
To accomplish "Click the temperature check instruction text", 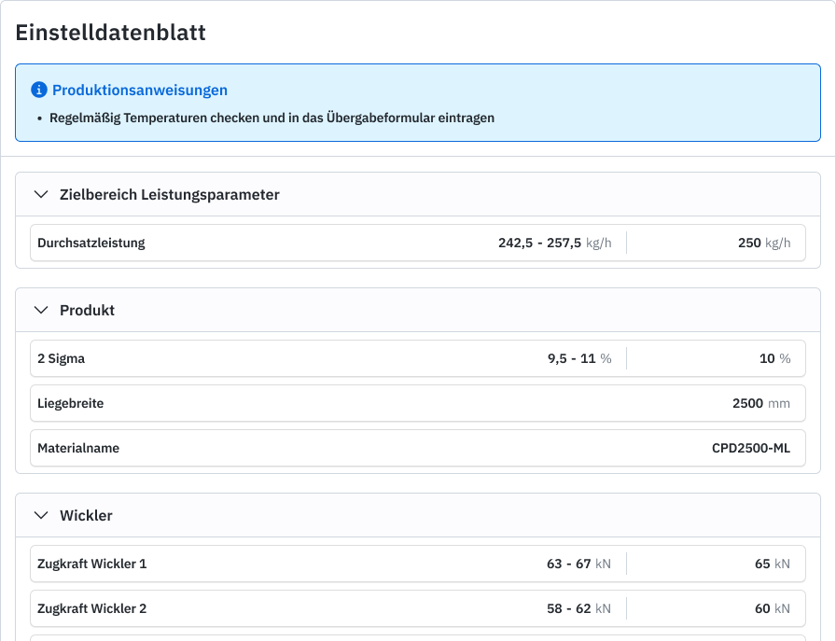I will click(x=272, y=118).
